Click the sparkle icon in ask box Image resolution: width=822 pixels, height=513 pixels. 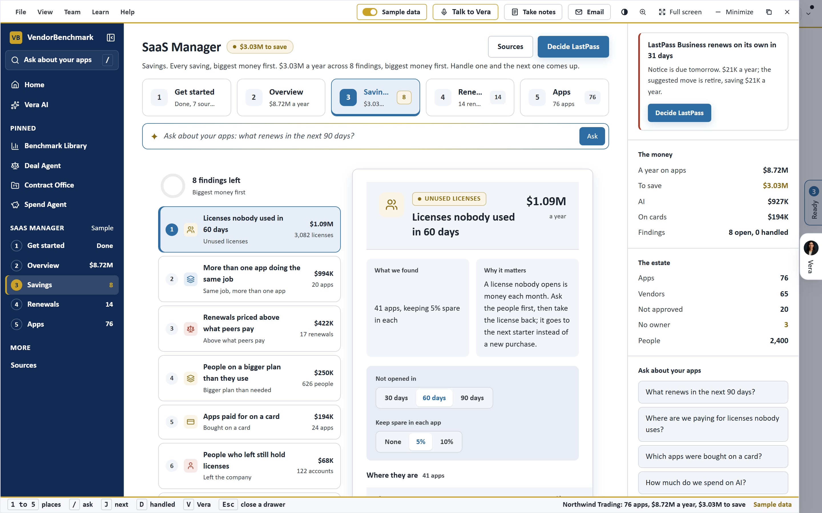[x=154, y=136]
